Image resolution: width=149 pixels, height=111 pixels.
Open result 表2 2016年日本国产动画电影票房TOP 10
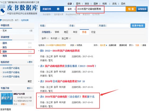coord(62,81)
